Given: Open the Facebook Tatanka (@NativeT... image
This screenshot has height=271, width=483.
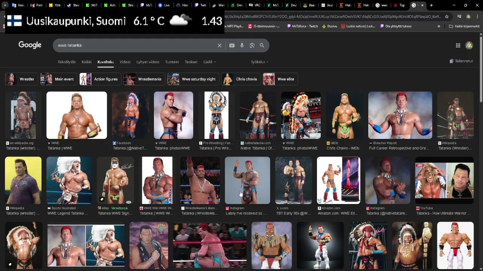Looking at the screenshot, I should point(130,115).
